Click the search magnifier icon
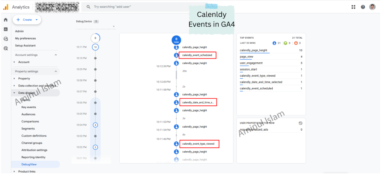This screenshot has width=382, height=174. 89,7
